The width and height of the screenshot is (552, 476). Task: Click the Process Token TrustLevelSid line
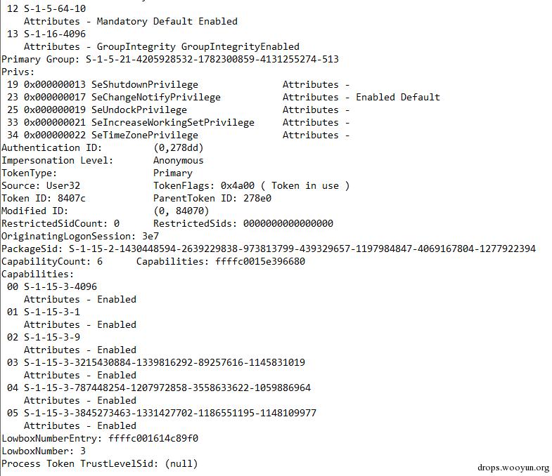(99, 463)
